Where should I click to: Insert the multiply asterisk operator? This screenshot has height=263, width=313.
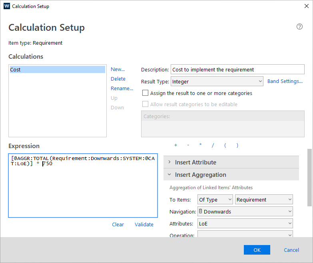tap(200, 145)
